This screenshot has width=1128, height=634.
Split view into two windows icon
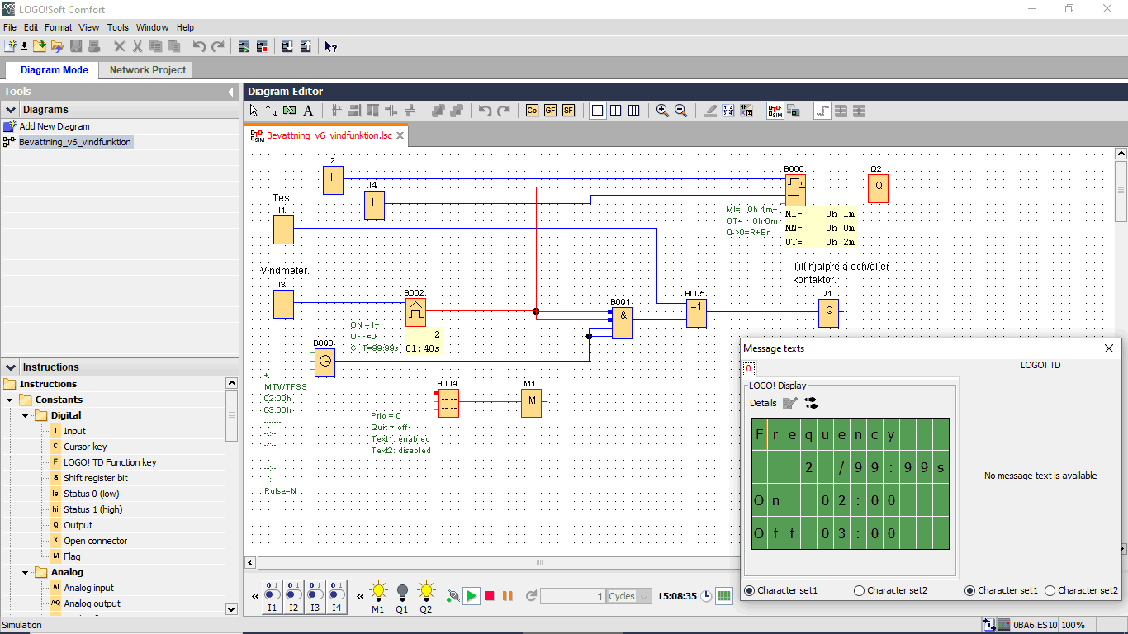coord(615,111)
